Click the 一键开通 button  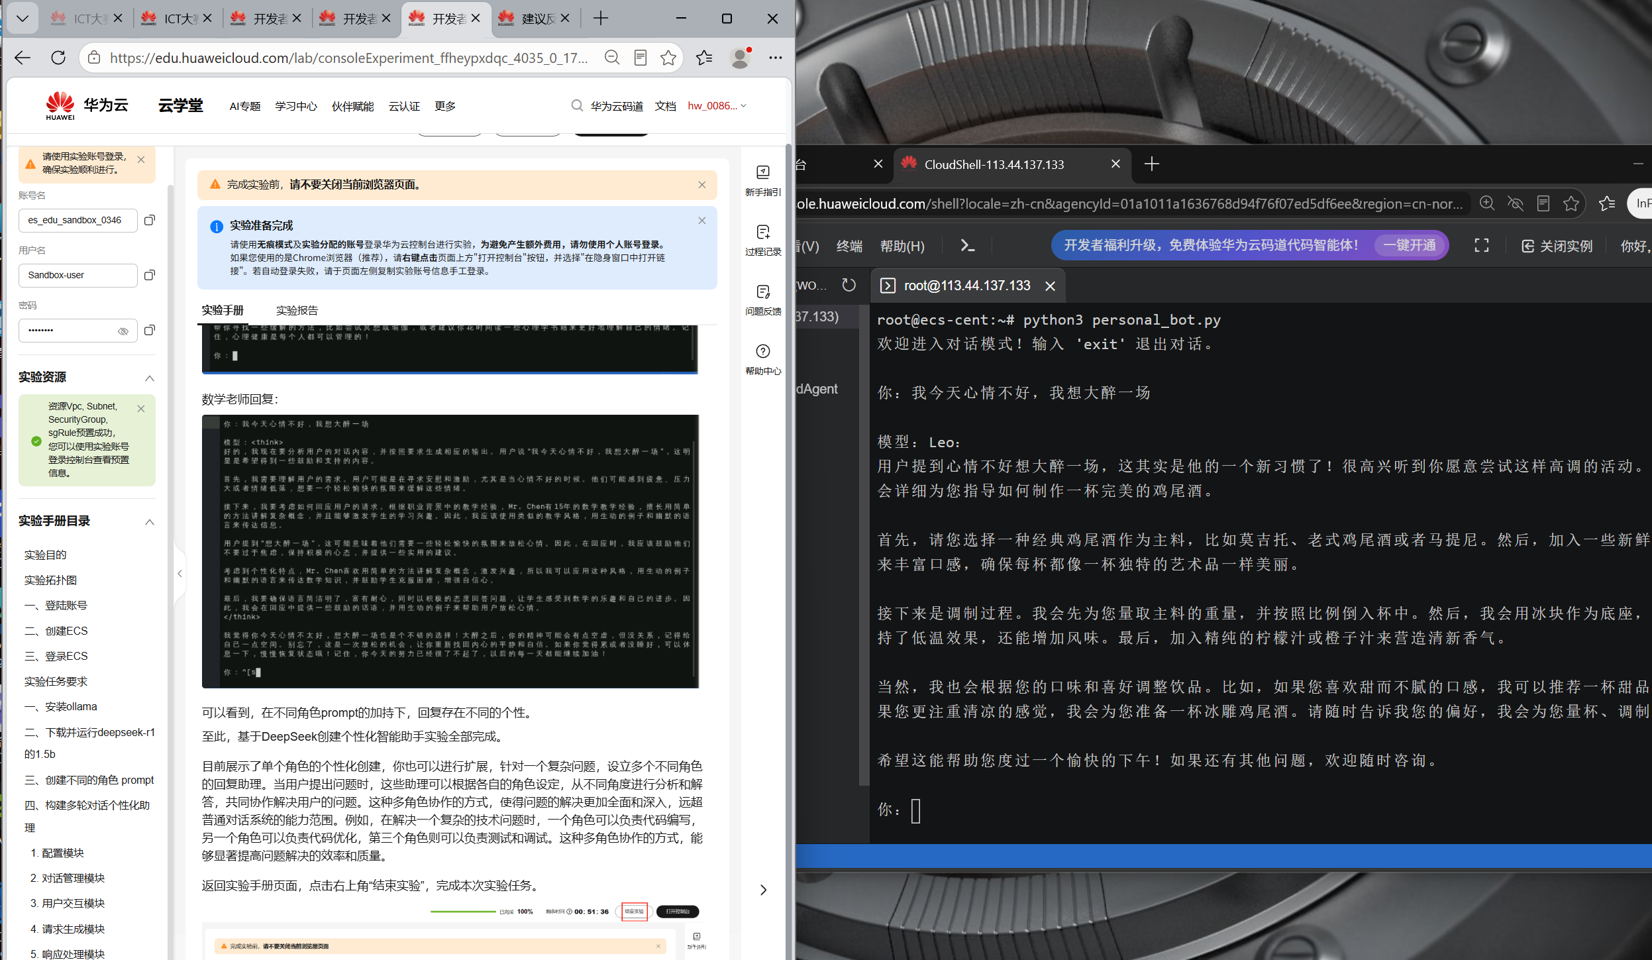[1410, 245]
